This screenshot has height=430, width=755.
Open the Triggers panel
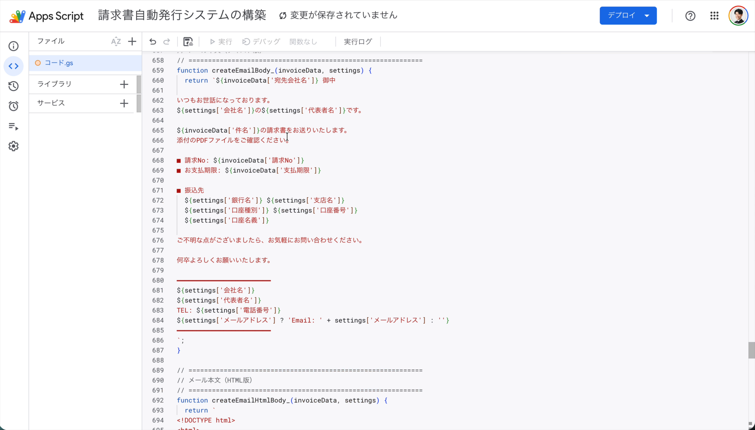[13, 106]
